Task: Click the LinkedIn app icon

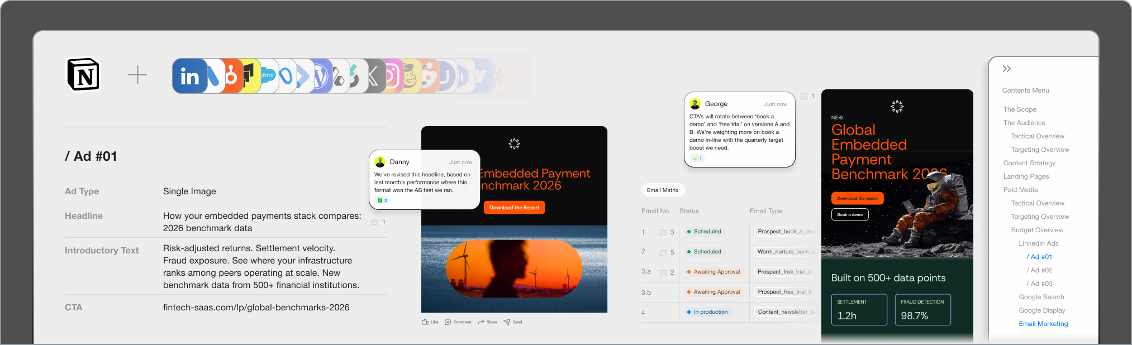Action: click(189, 76)
